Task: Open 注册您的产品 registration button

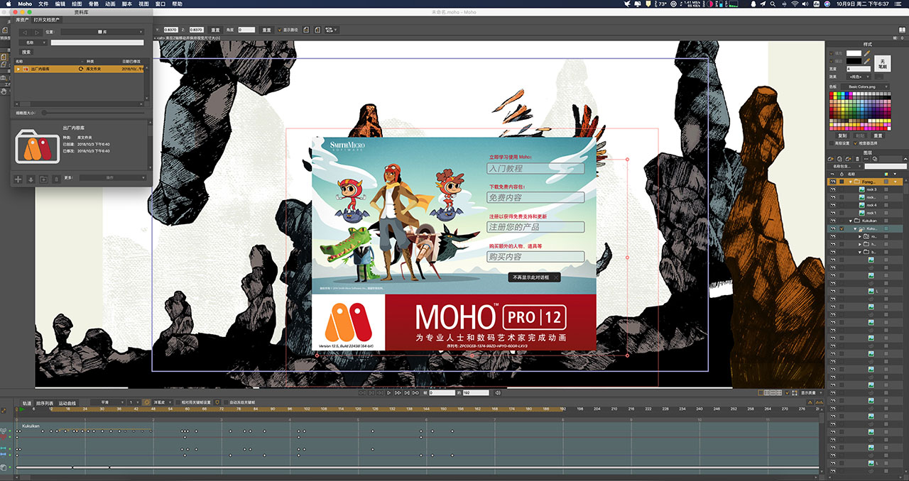Action: [535, 227]
